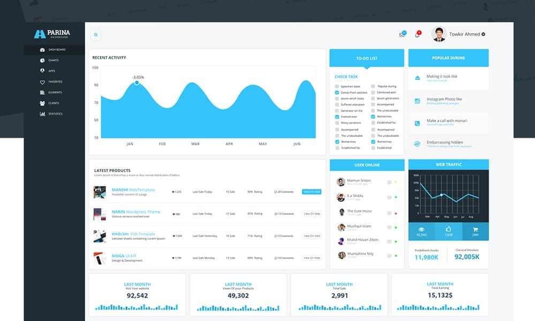Uncheck the Comes from sections task
The image size is (535, 321).
[x=337, y=93]
